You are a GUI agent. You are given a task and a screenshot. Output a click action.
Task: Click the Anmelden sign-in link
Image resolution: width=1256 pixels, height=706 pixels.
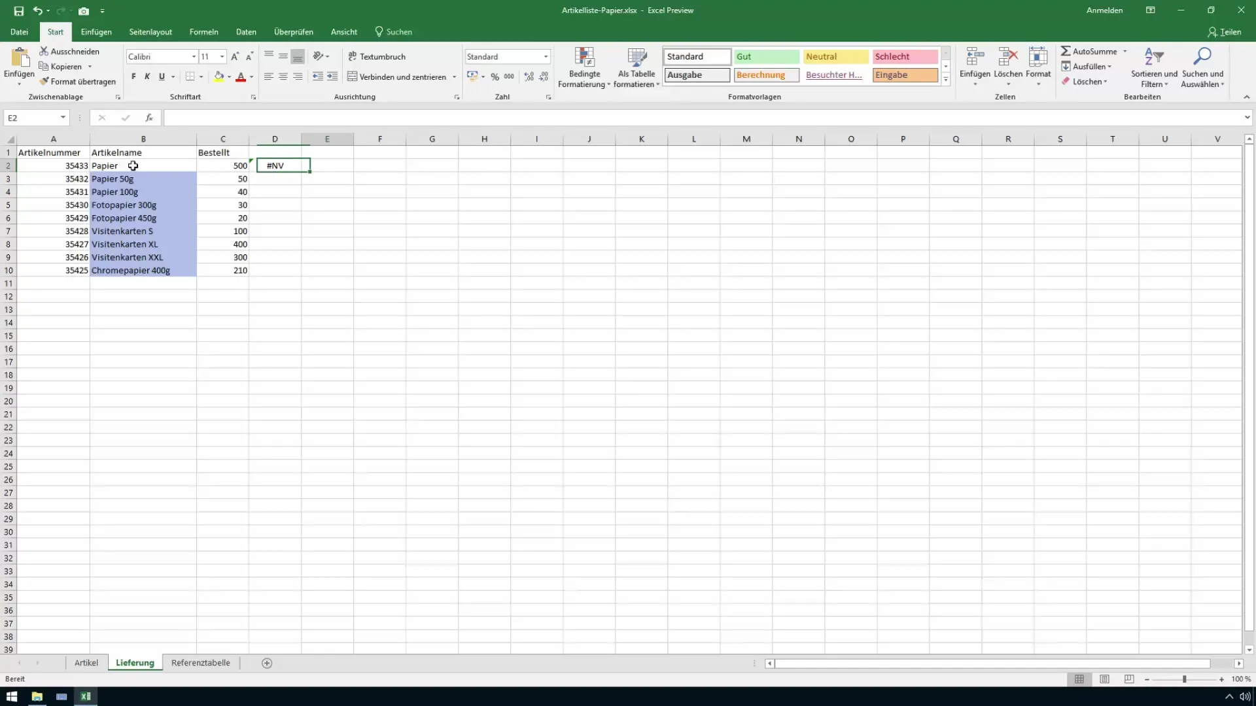pyautogui.click(x=1104, y=10)
